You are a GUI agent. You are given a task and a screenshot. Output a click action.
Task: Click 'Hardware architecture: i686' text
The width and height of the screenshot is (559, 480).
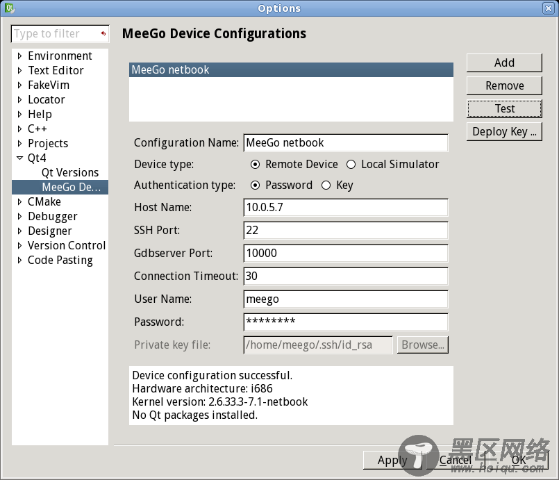(x=202, y=389)
